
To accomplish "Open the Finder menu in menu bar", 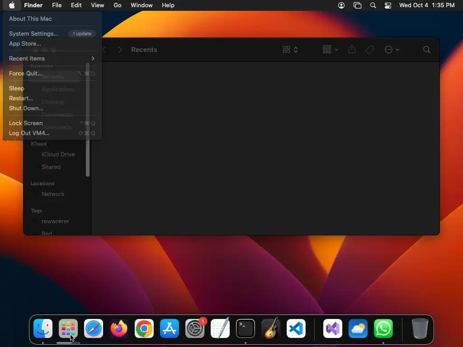I will click(x=33, y=5).
